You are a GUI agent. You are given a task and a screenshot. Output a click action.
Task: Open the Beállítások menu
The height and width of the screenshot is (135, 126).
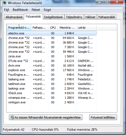20,10
